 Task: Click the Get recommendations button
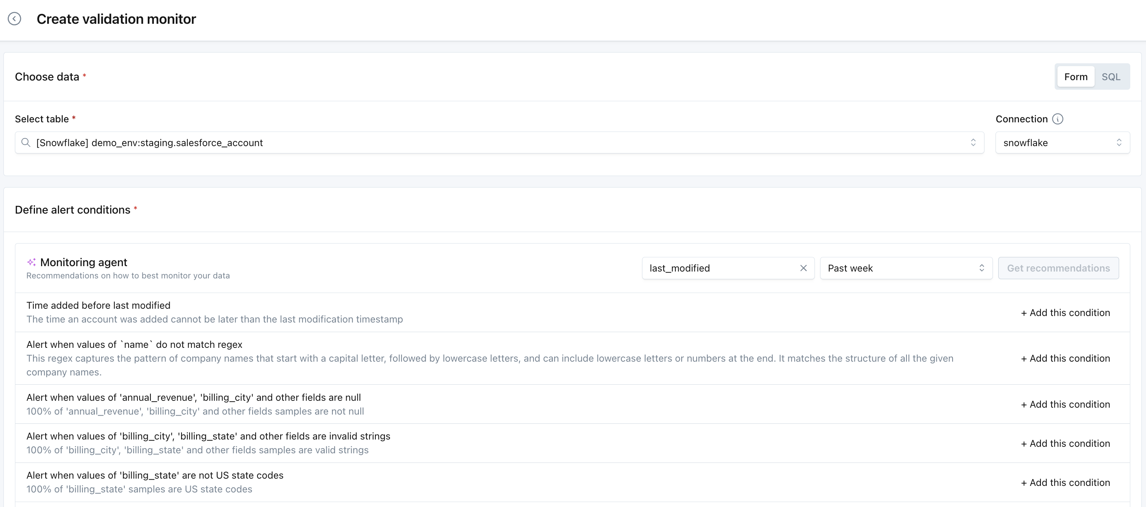(x=1058, y=268)
